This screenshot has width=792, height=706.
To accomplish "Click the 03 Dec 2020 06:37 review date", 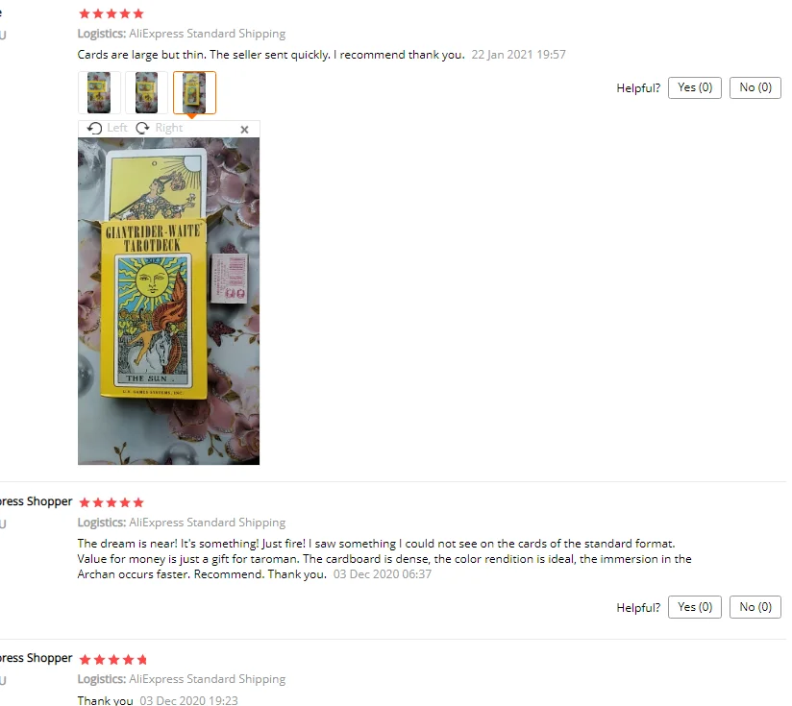I will coord(383,574).
